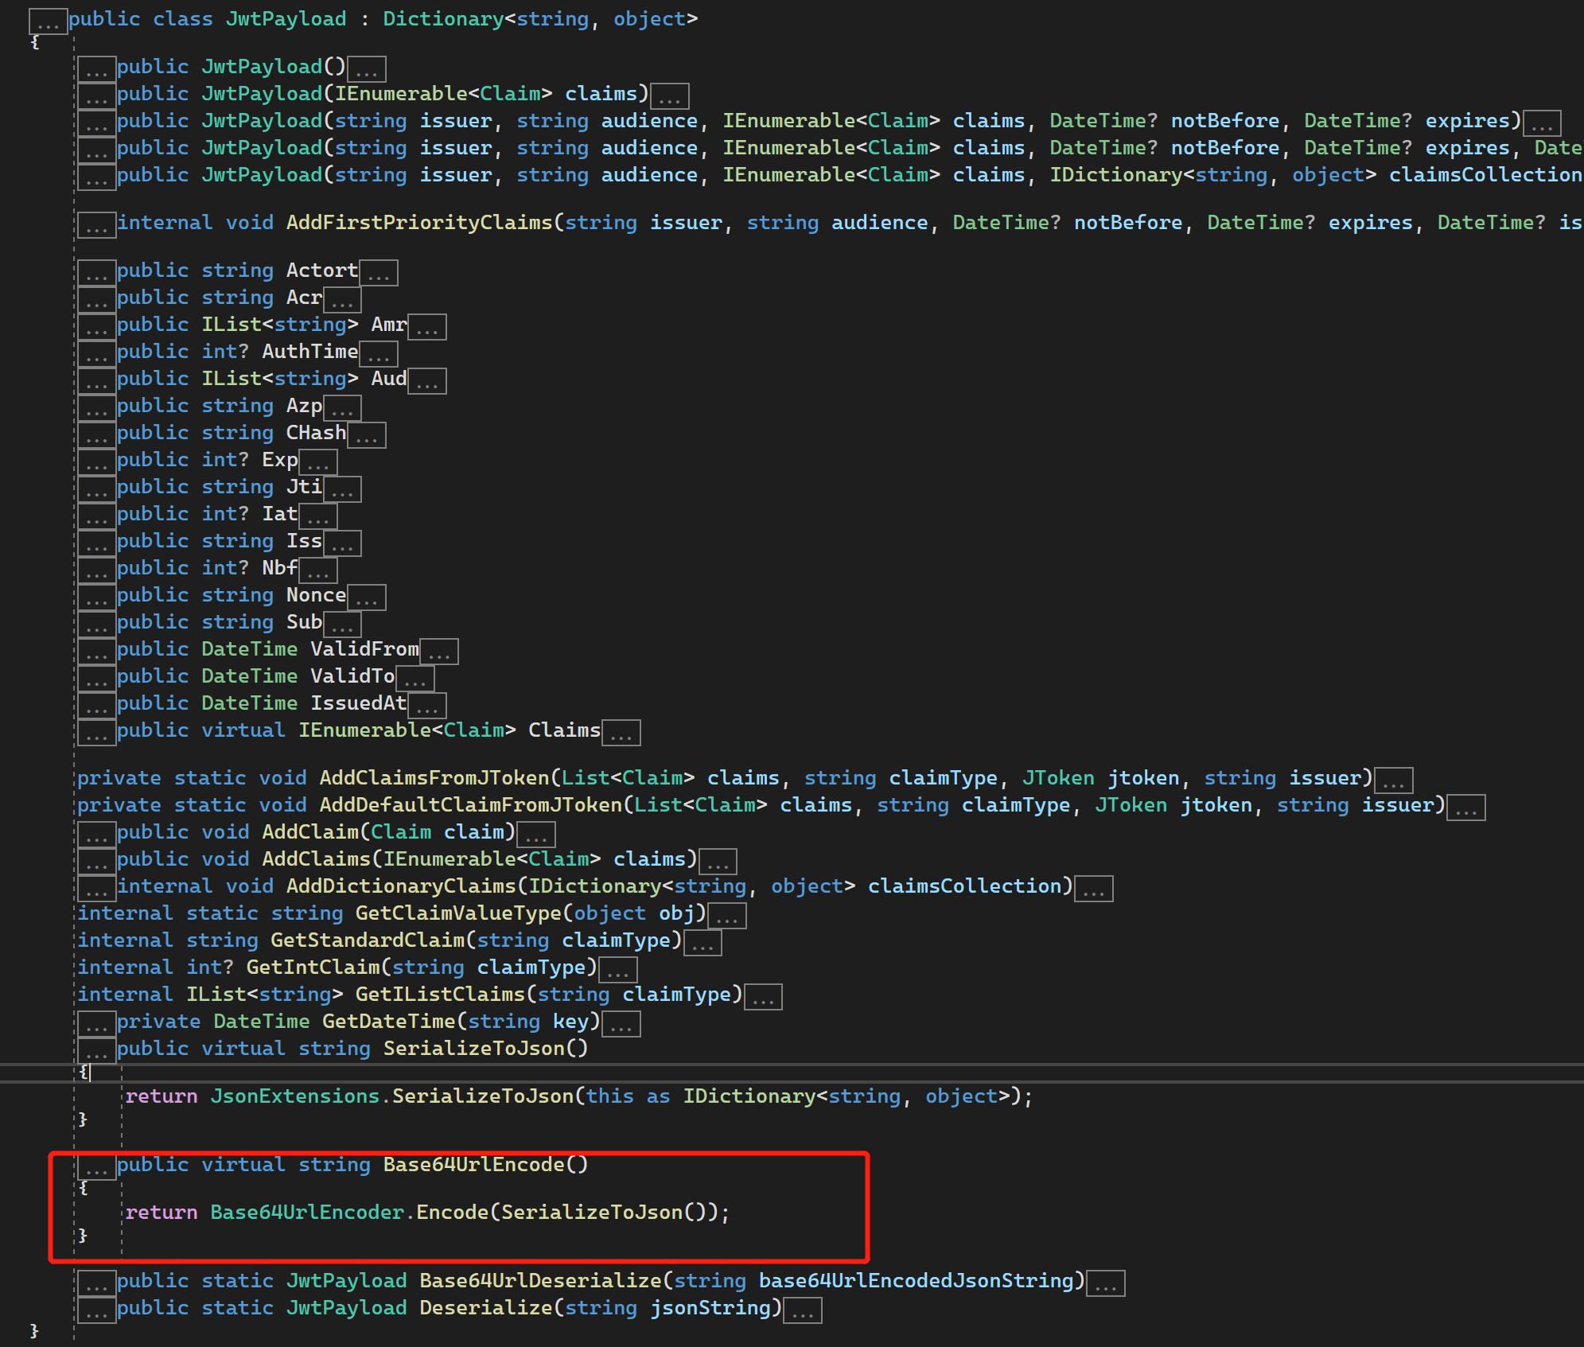Expand the GetDateTime method collapsed body
The image size is (1584, 1347).
[x=621, y=1024]
